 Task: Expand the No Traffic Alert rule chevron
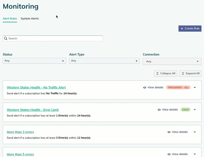[x=195, y=87]
